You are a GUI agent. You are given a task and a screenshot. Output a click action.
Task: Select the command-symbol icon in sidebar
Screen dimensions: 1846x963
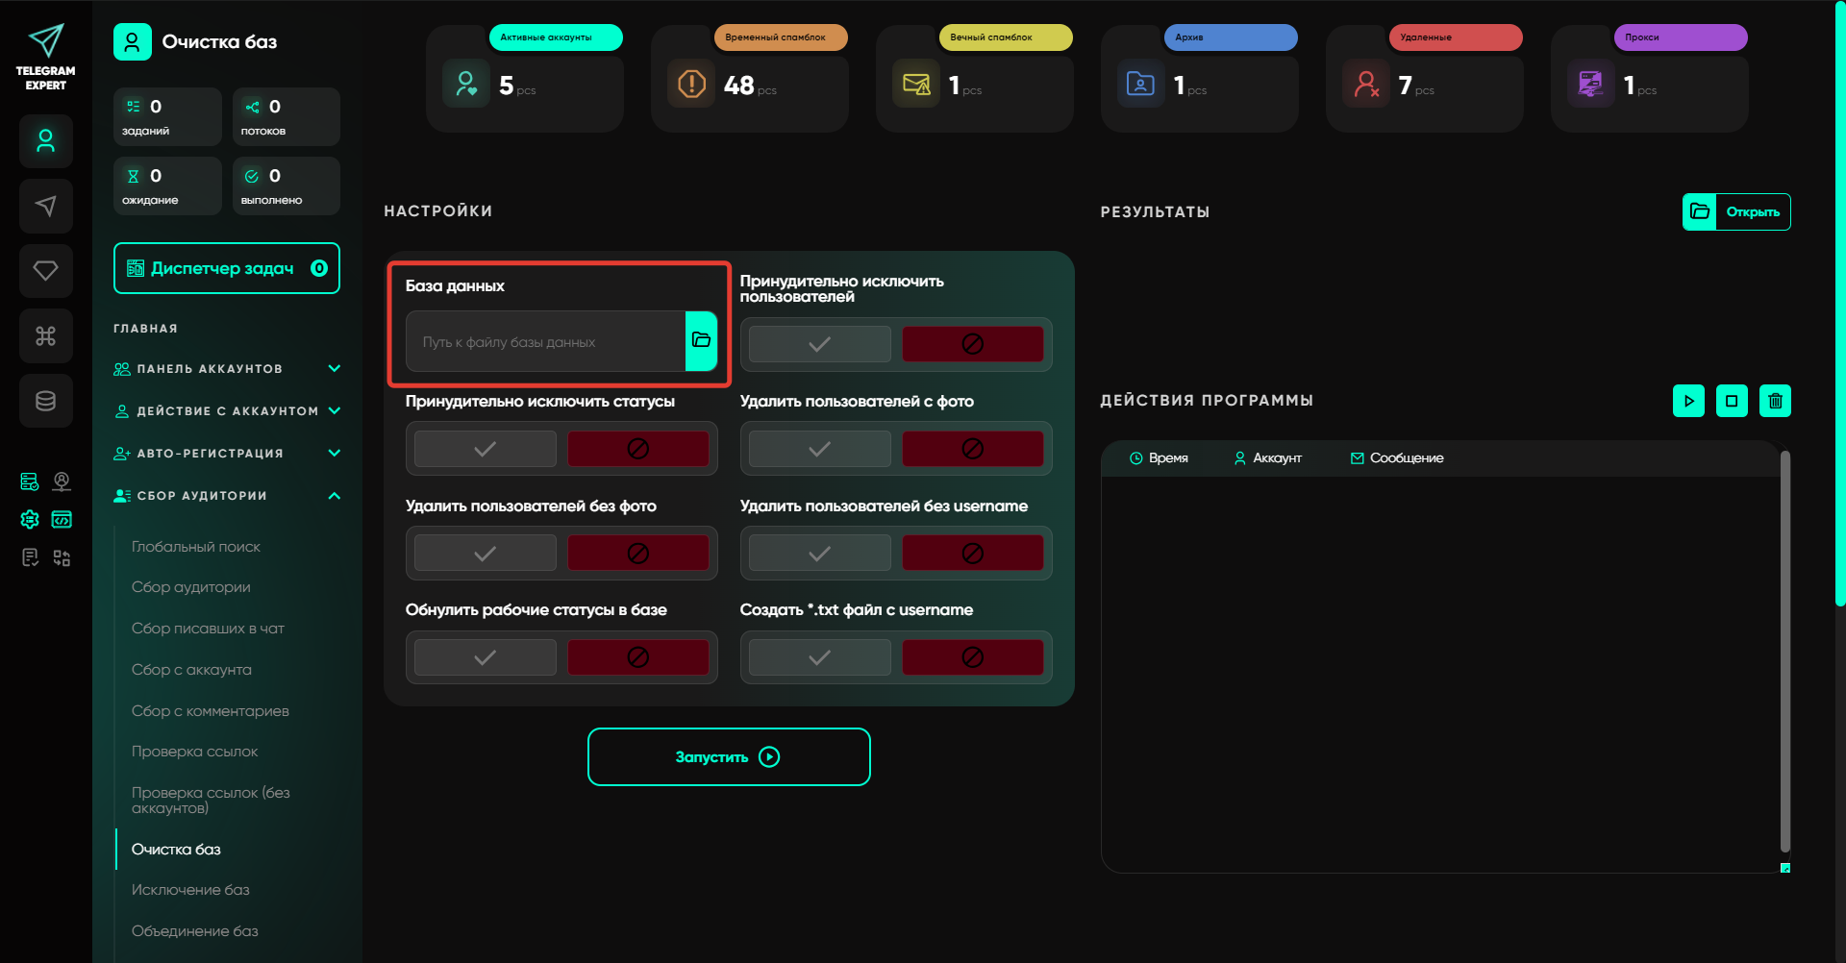[46, 335]
